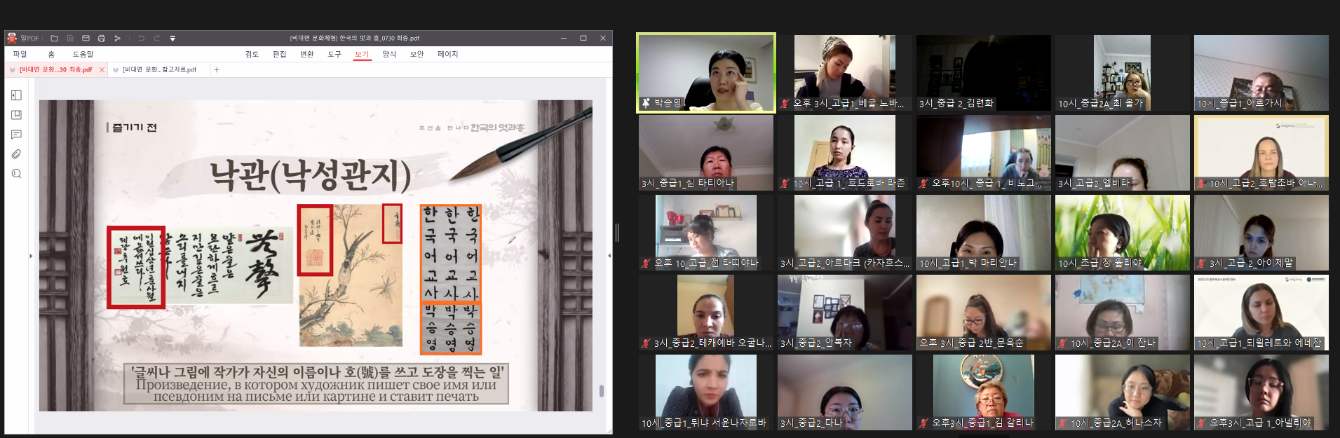Viewport: 1340px width, 438px height.
Task: Expand the left panel collapse arrow
Action: tap(31, 256)
